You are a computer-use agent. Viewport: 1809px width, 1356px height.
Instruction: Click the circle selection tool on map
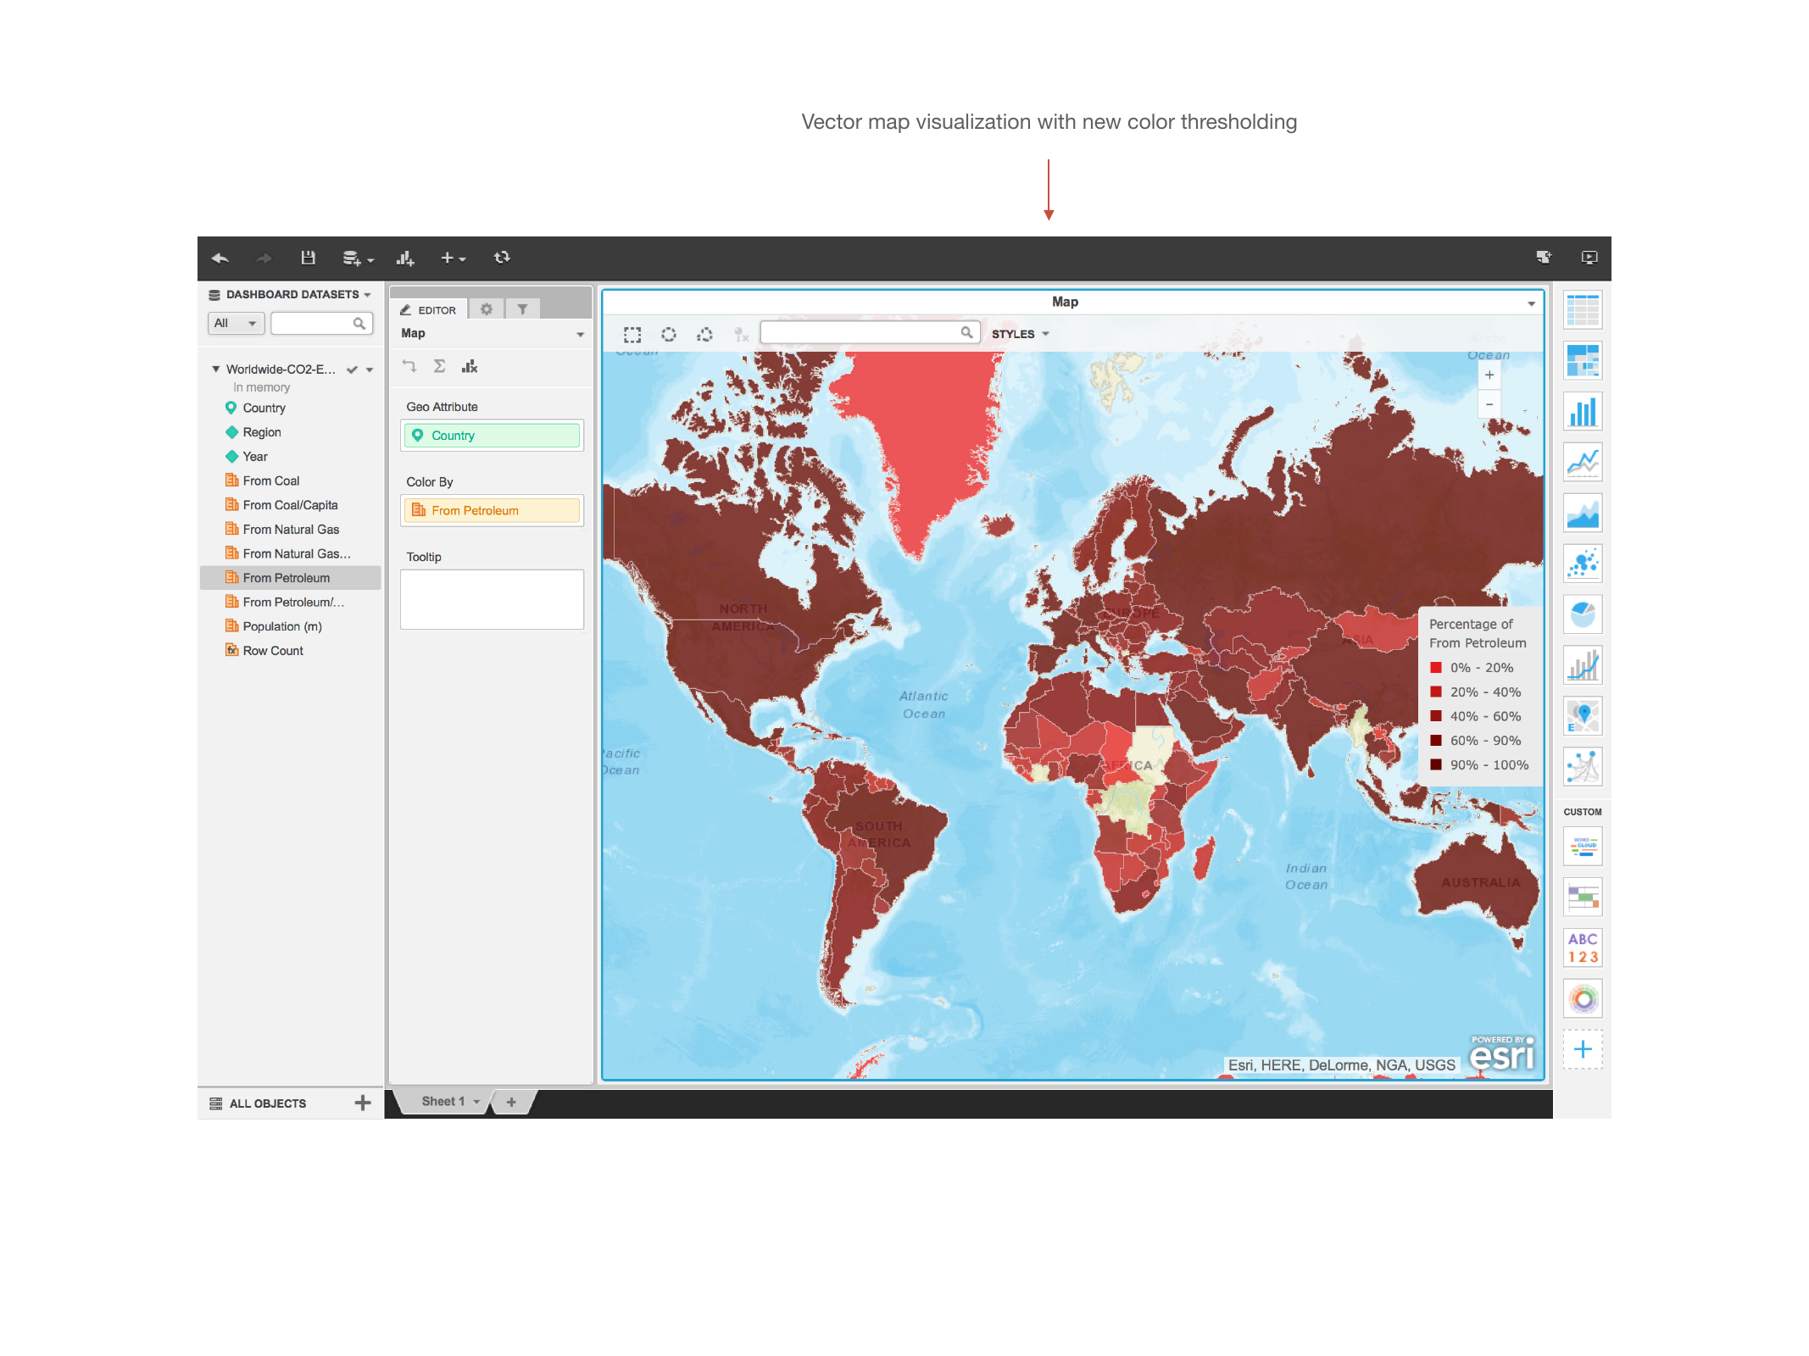[x=669, y=334]
